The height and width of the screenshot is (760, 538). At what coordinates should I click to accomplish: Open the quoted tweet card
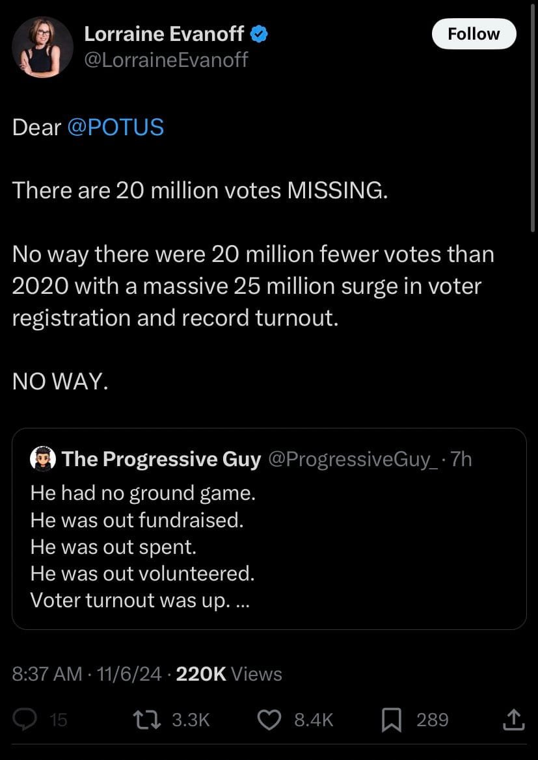click(269, 528)
